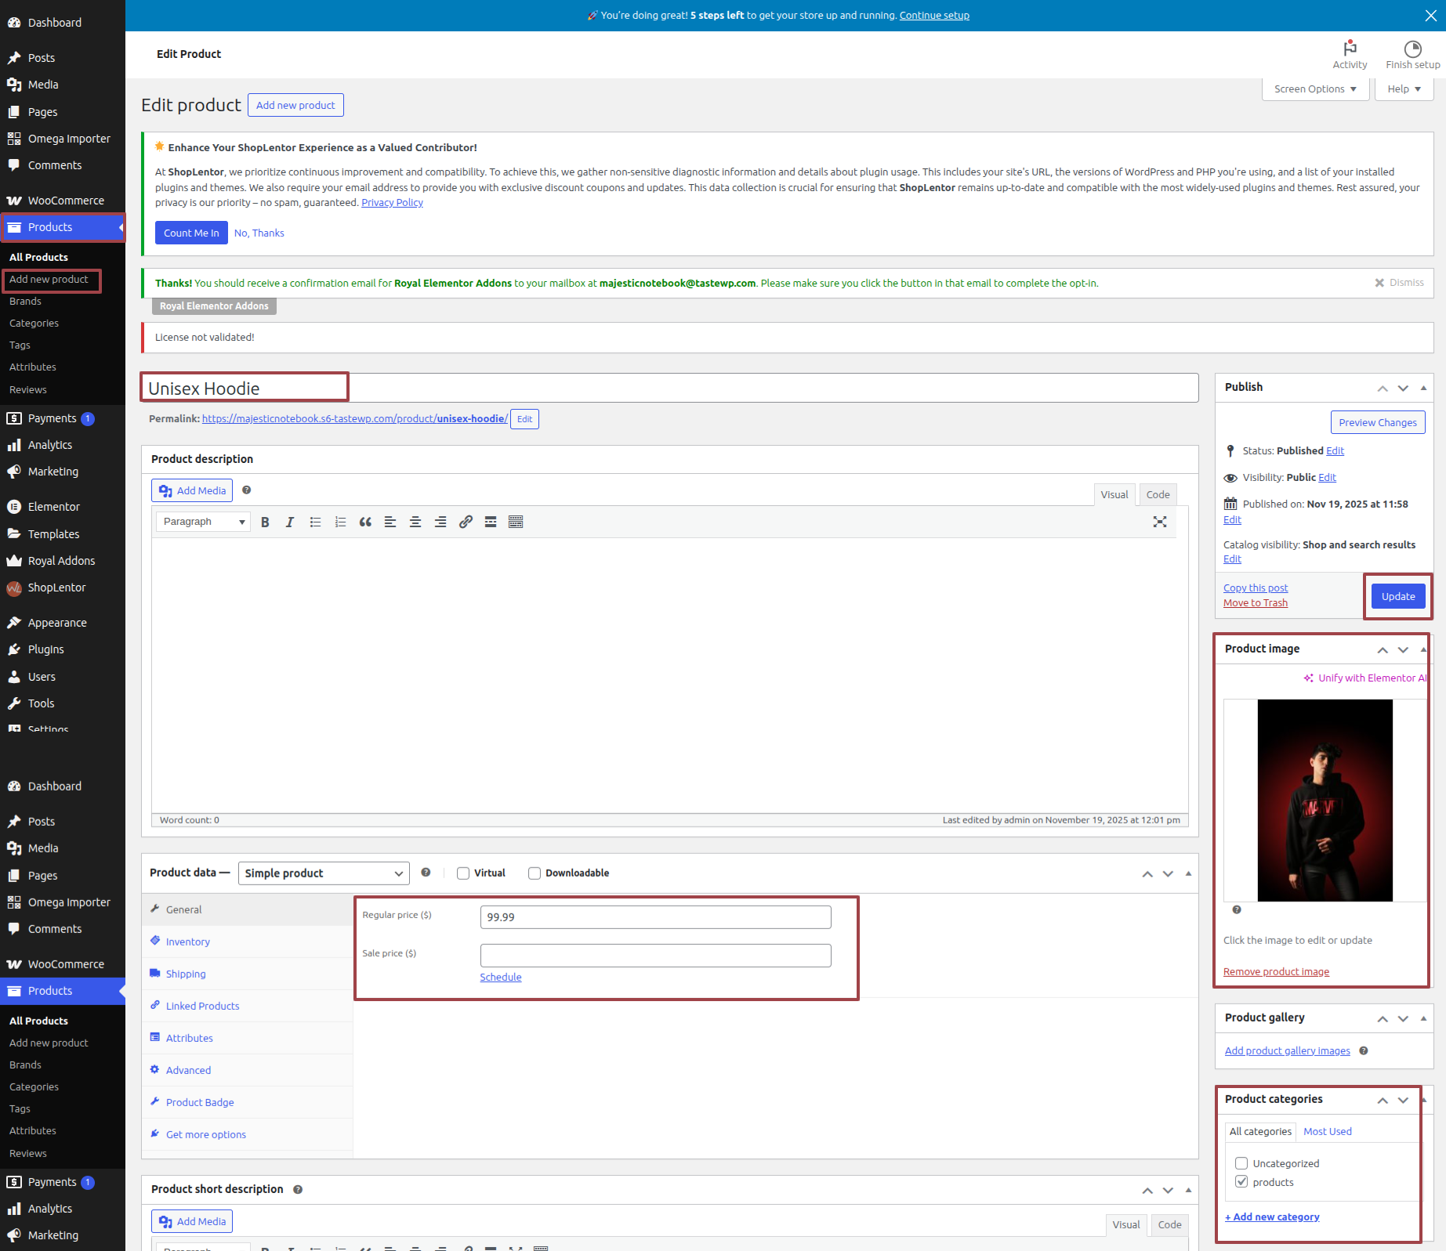Click into the Sale price field
This screenshot has width=1446, height=1251.
655,956
